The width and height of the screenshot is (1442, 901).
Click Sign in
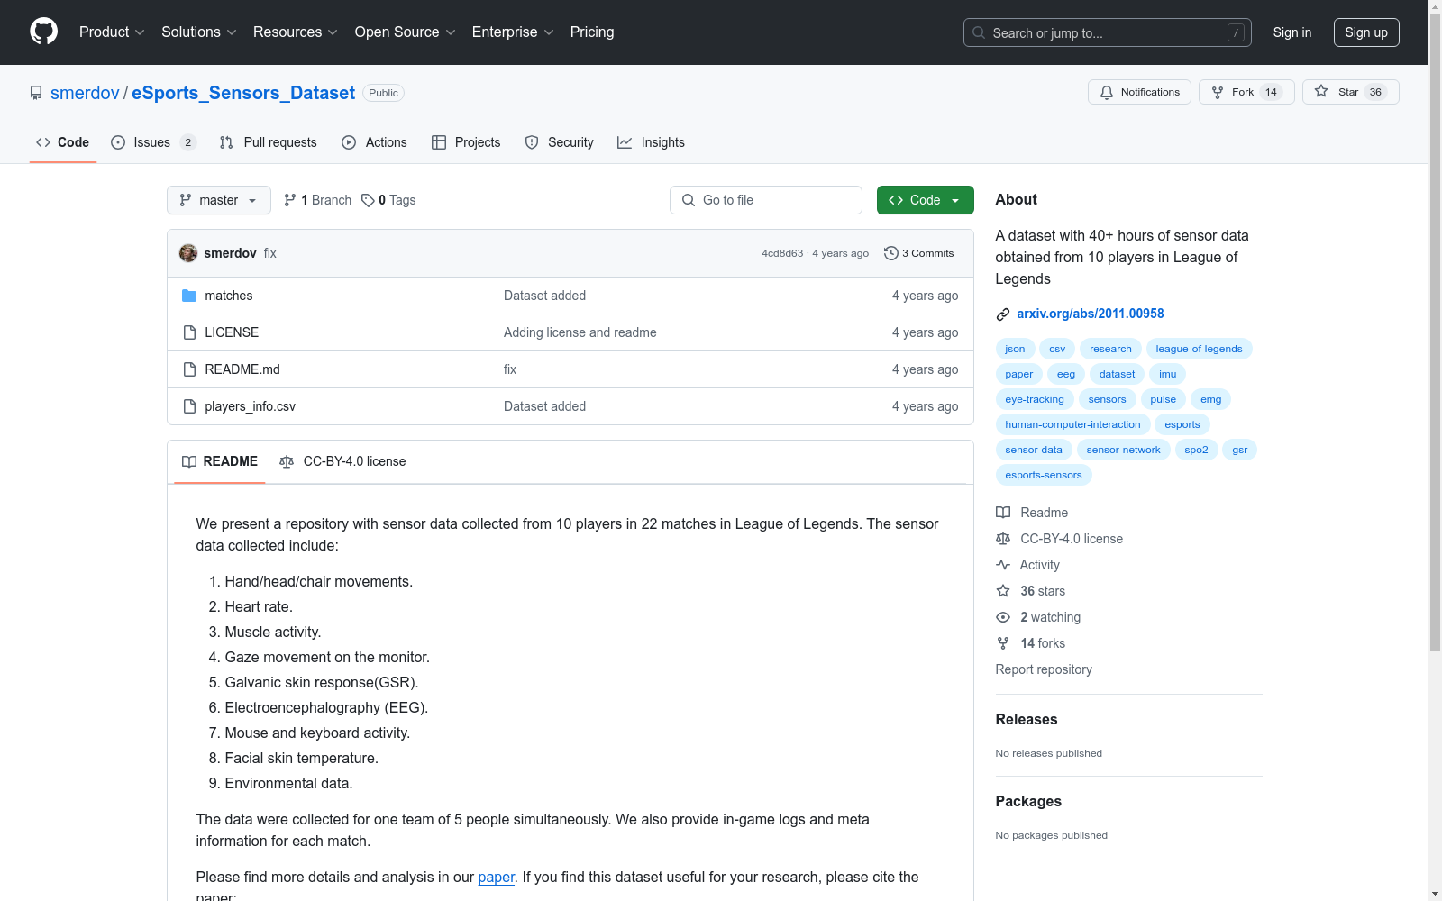(1292, 32)
